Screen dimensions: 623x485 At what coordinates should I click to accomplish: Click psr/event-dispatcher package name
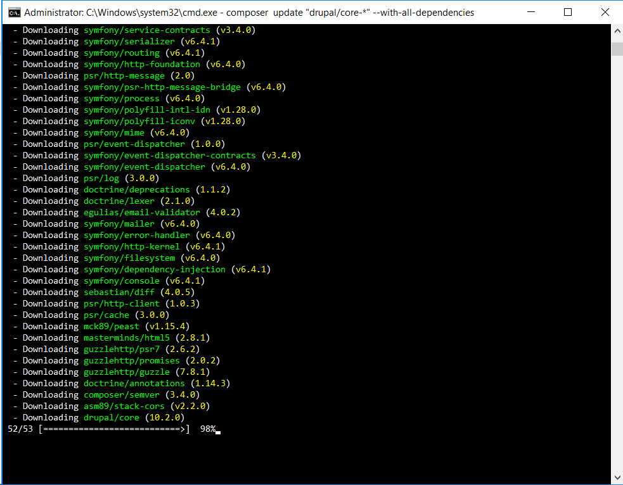point(134,144)
